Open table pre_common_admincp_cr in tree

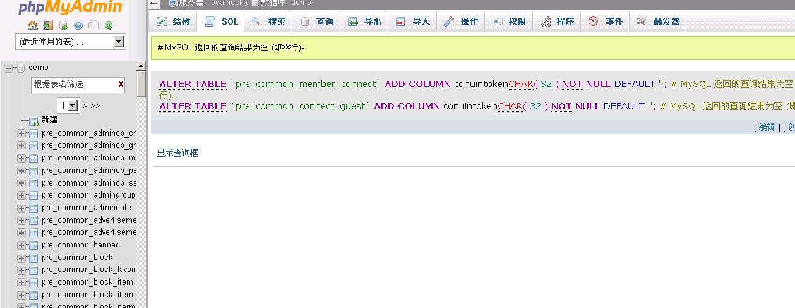89,133
